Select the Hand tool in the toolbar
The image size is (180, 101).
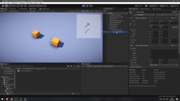[3, 6]
